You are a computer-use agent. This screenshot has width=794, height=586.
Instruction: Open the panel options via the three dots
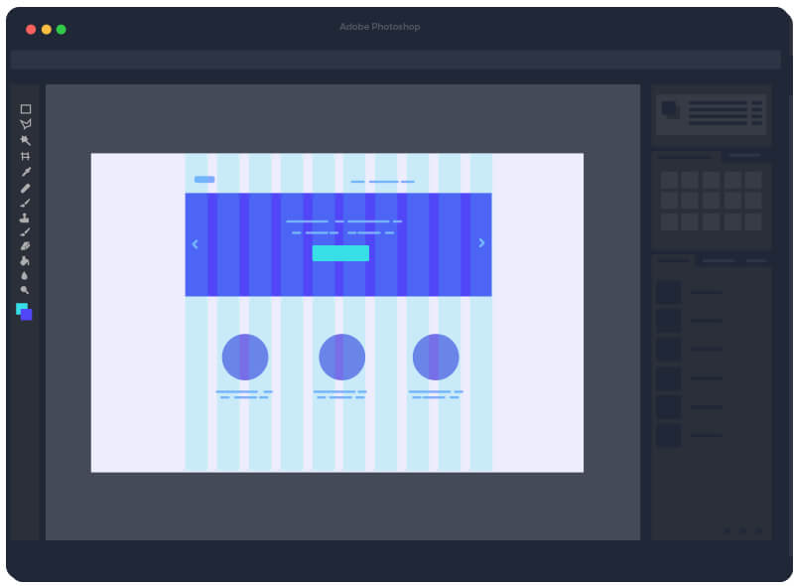point(742,531)
